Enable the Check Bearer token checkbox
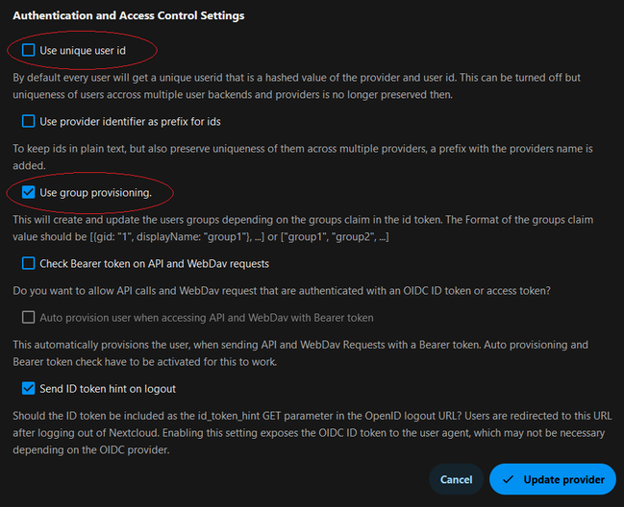This screenshot has height=507, width=624. (x=28, y=263)
